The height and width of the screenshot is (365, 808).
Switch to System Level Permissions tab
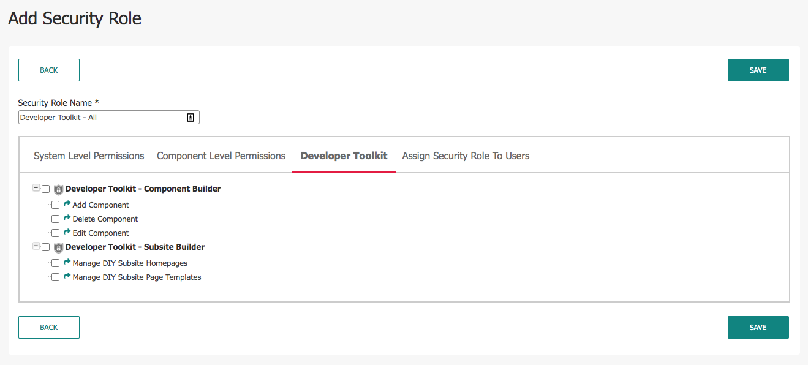pyautogui.click(x=89, y=156)
